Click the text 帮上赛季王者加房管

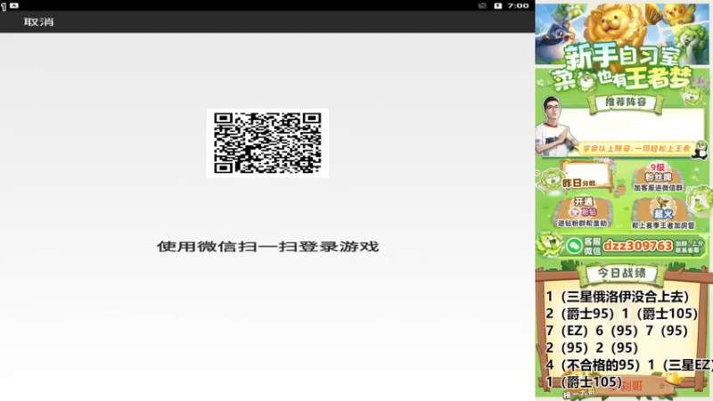pyautogui.click(x=663, y=225)
